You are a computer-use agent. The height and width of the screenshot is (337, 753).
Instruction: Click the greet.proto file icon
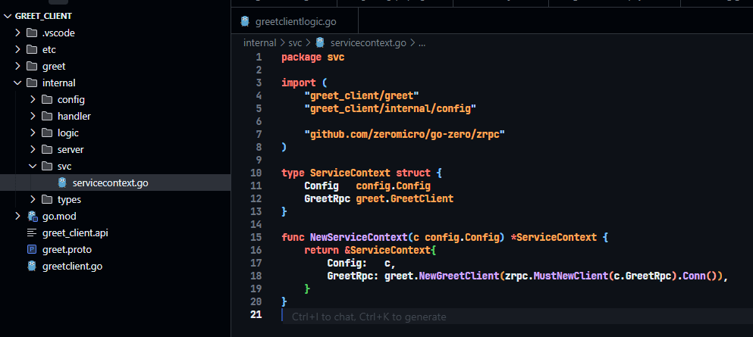(x=32, y=249)
